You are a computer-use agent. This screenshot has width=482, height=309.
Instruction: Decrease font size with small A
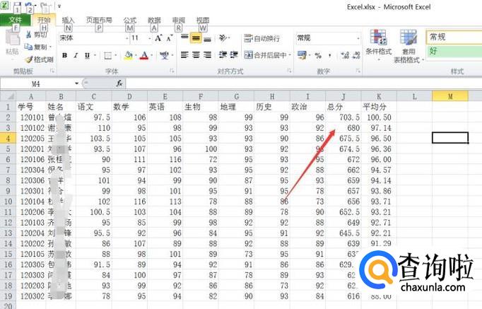pos(169,38)
